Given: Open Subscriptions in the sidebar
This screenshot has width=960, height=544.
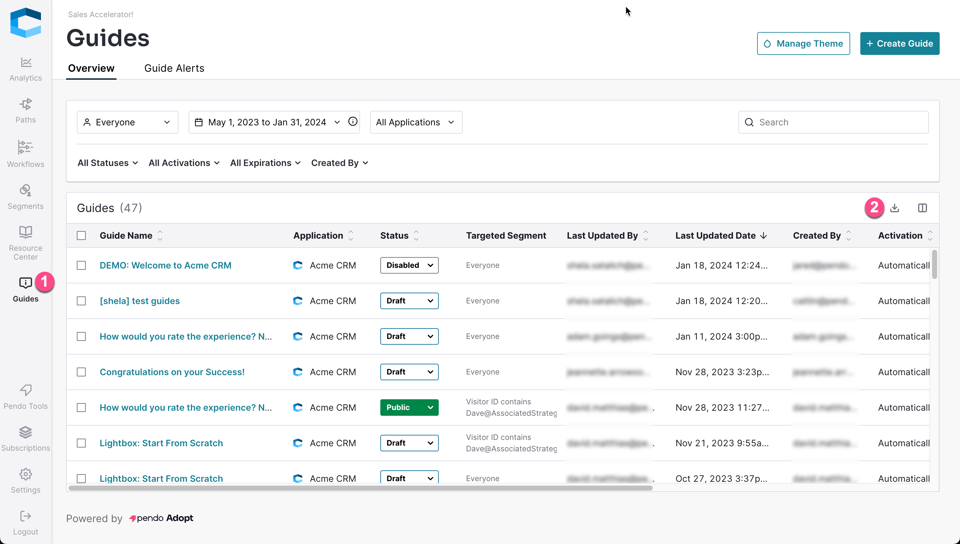Looking at the screenshot, I should 25,439.
